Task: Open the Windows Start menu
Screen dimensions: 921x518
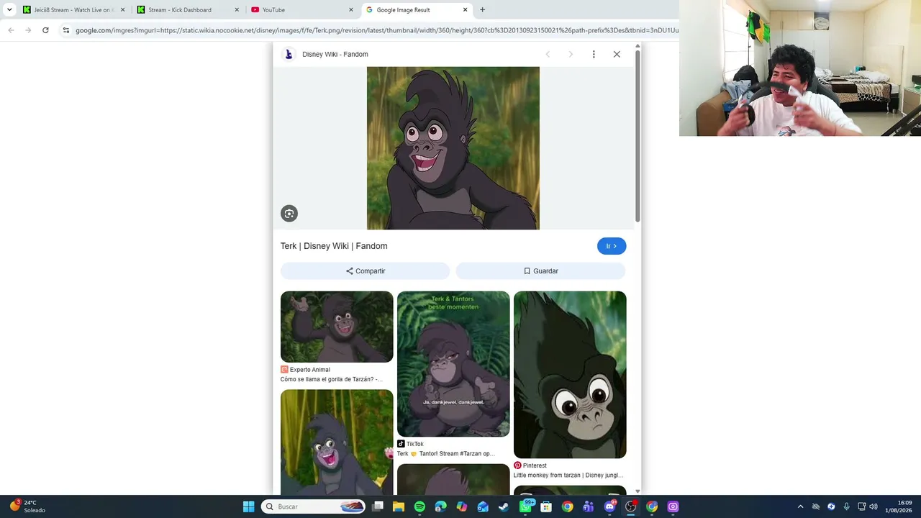Action: (248, 506)
